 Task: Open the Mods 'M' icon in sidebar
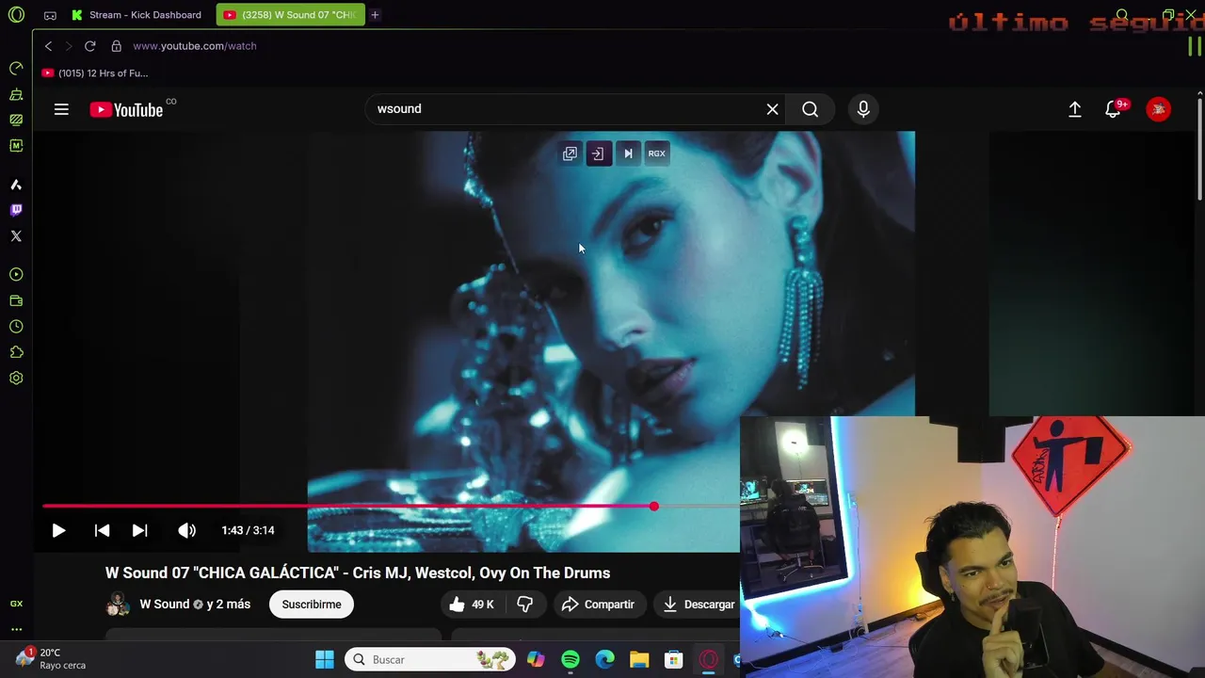tap(16, 146)
